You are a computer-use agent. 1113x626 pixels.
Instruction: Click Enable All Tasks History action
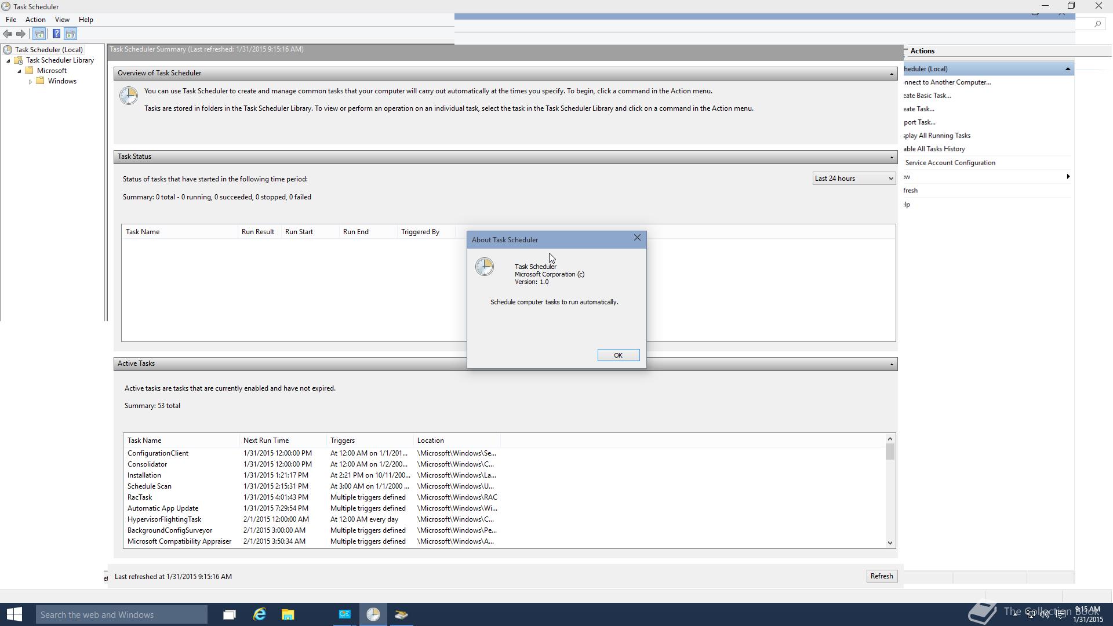pos(934,149)
